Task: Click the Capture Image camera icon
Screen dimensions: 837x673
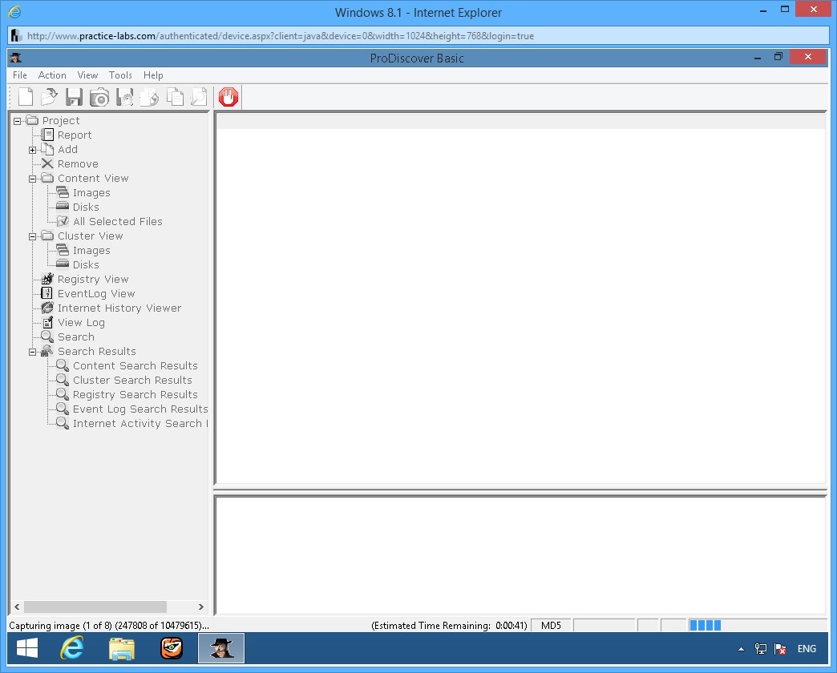Action: tap(99, 98)
